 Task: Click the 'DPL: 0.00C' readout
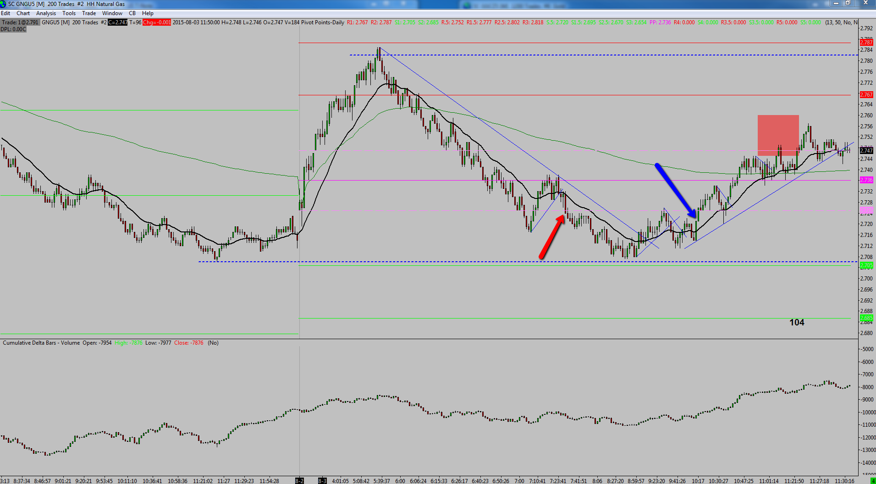pos(13,29)
